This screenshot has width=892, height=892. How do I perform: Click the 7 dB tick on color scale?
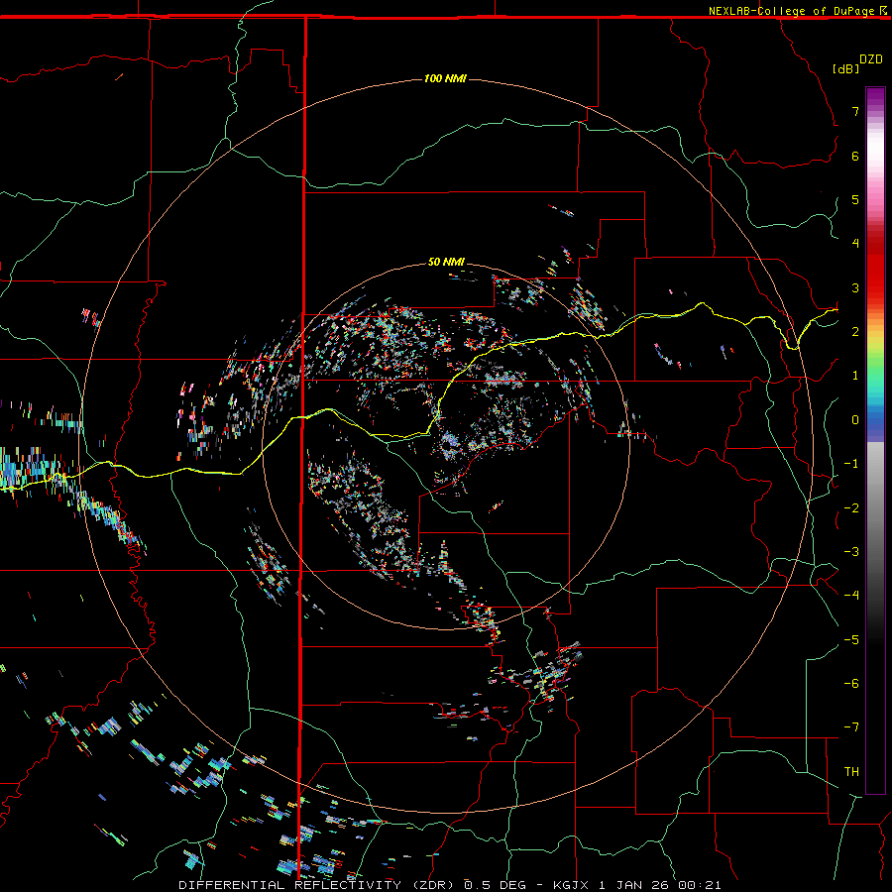[x=855, y=111]
